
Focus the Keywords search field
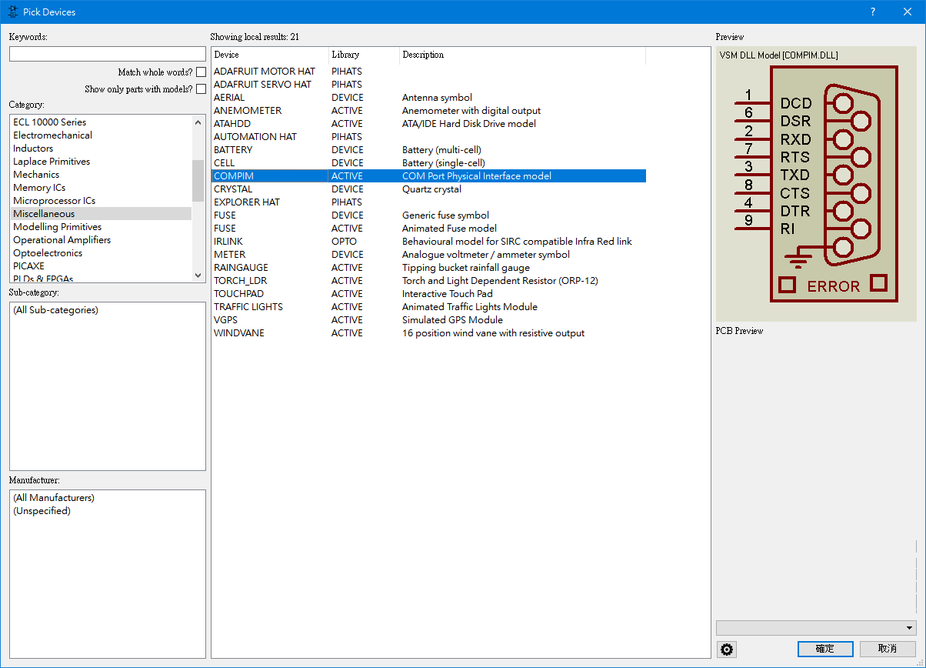click(108, 54)
